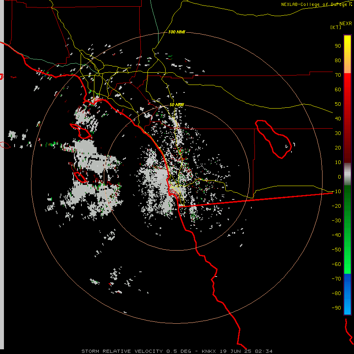Click the 70 value on velocity scale
The height and width of the screenshot is (354, 354).
(x=338, y=75)
